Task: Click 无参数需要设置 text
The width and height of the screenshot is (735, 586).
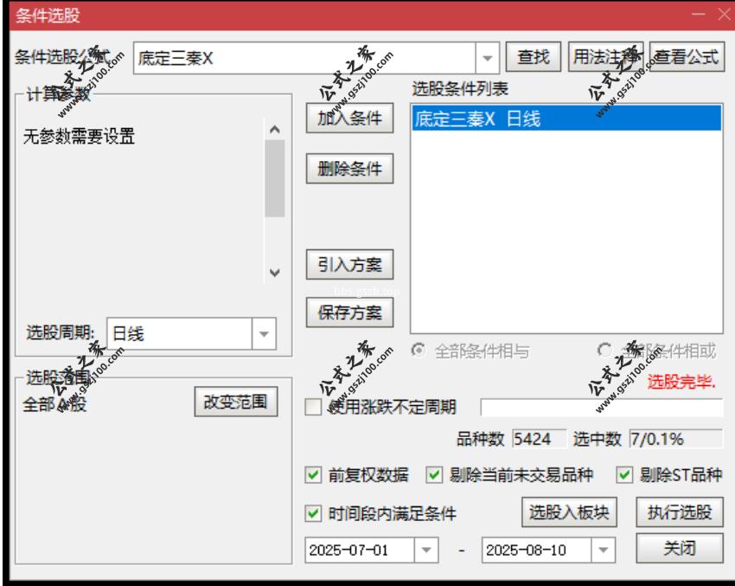Action: (80, 137)
